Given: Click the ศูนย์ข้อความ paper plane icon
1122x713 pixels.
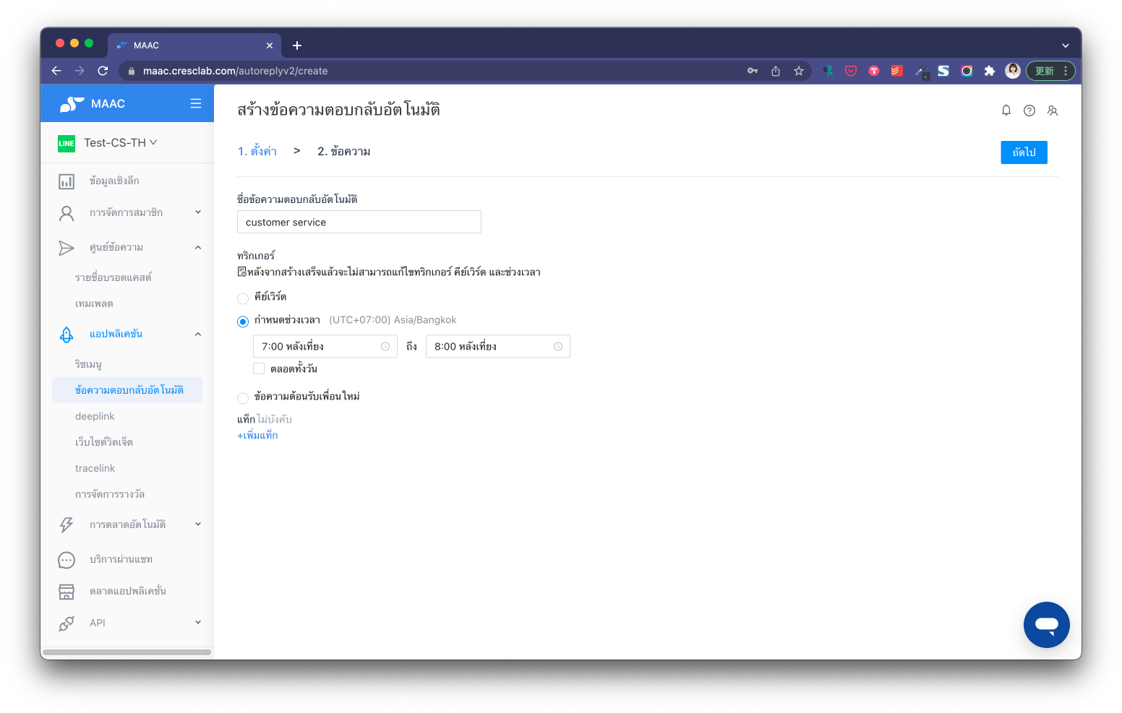Looking at the screenshot, I should click(x=67, y=248).
